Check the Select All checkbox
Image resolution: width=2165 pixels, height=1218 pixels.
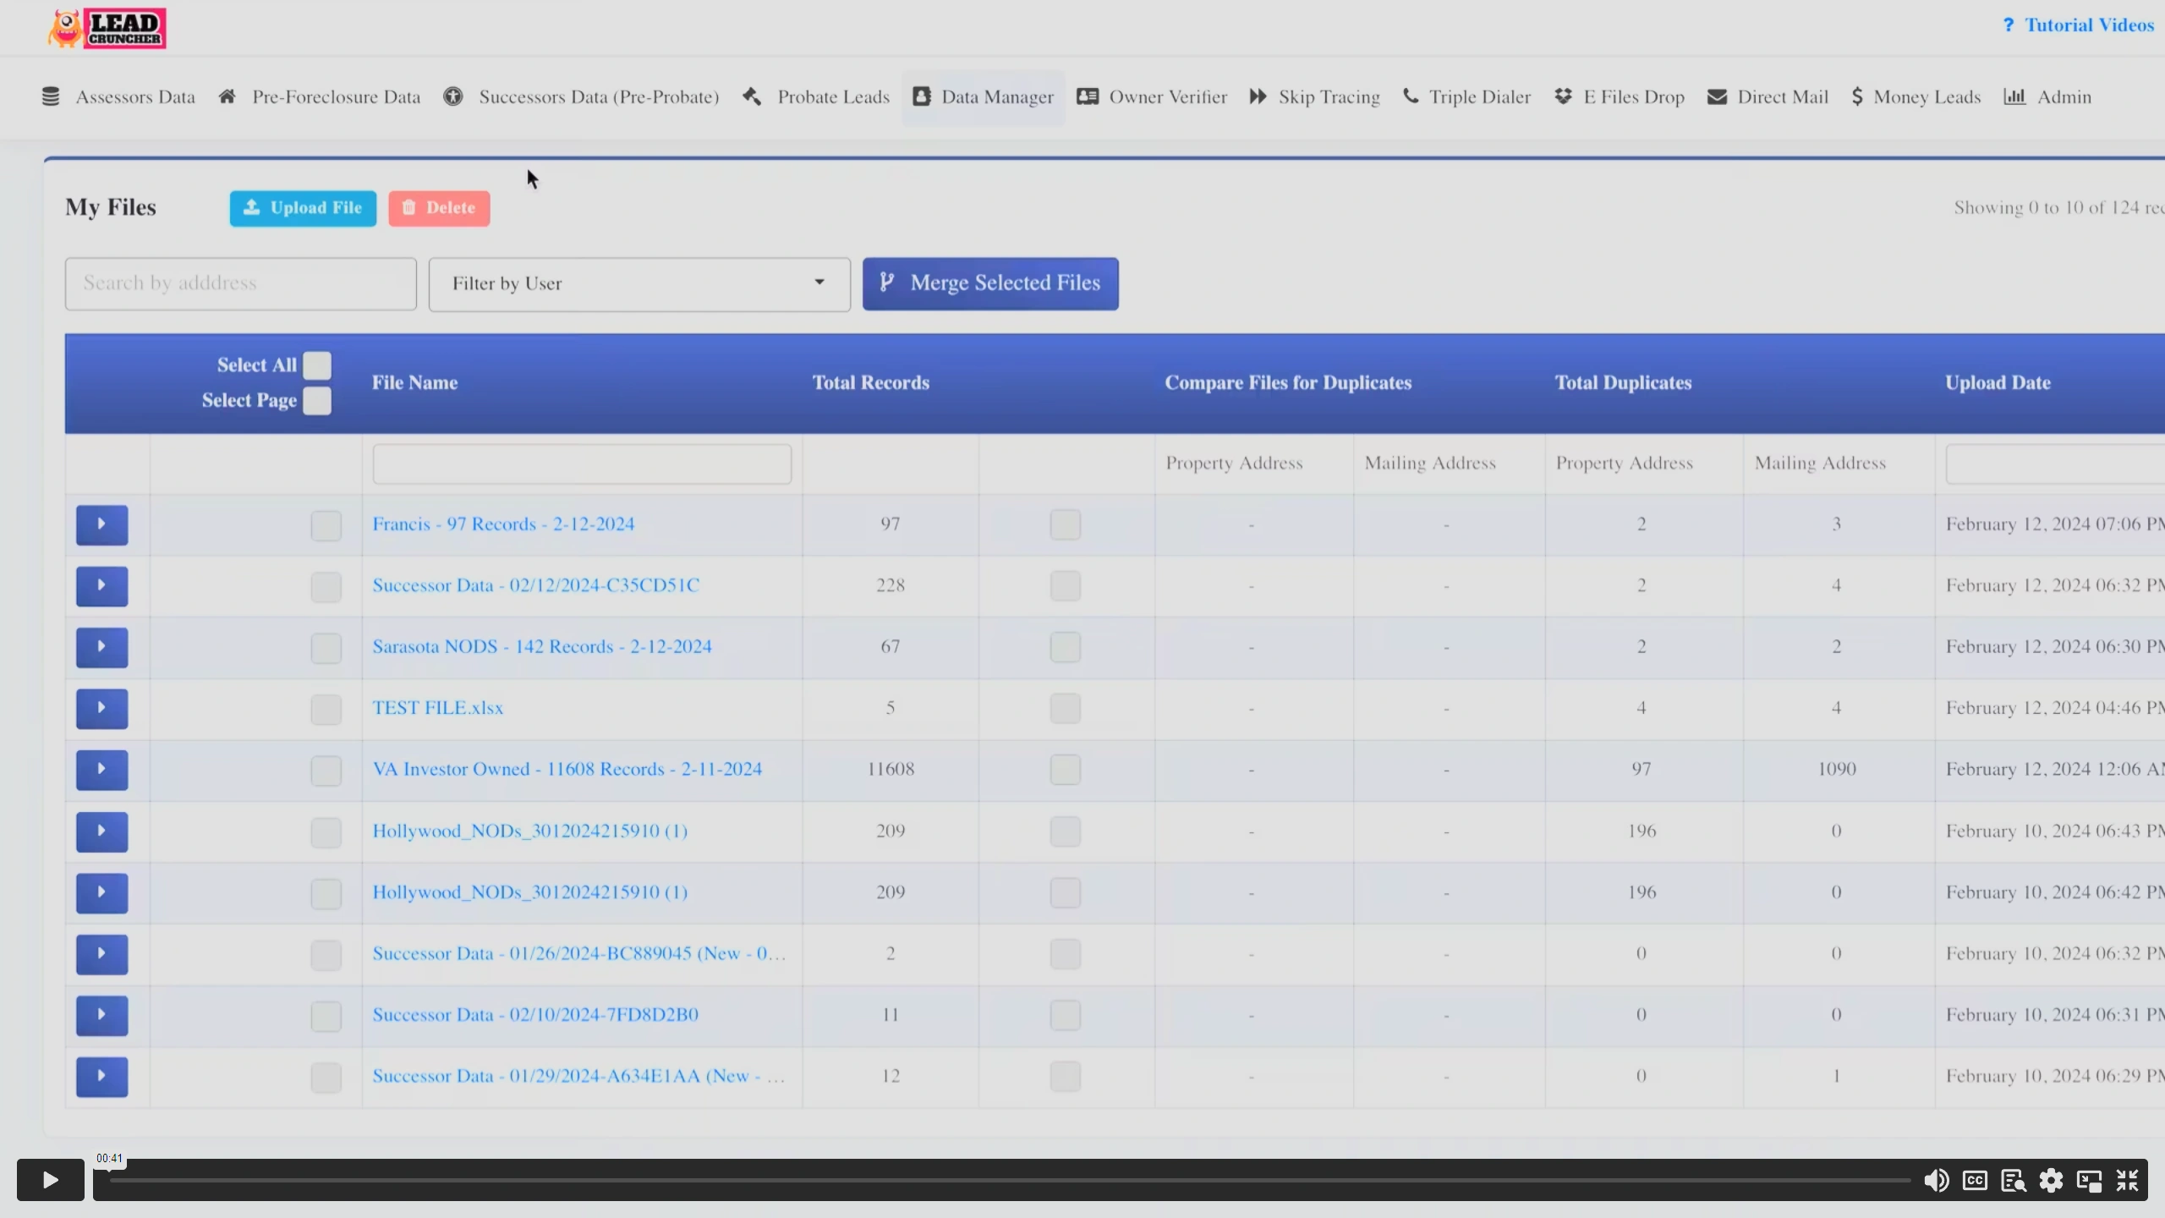[317, 365]
